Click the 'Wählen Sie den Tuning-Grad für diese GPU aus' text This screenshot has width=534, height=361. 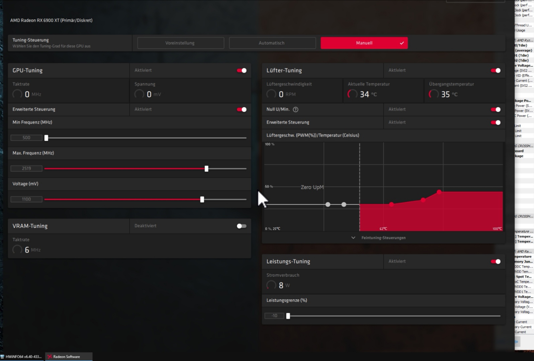(x=52, y=46)
